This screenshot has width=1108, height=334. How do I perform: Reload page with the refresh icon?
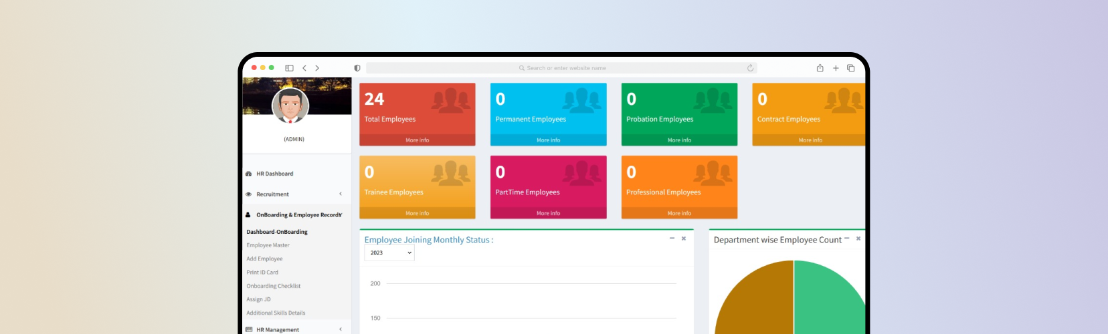click(x=750, y=68)
